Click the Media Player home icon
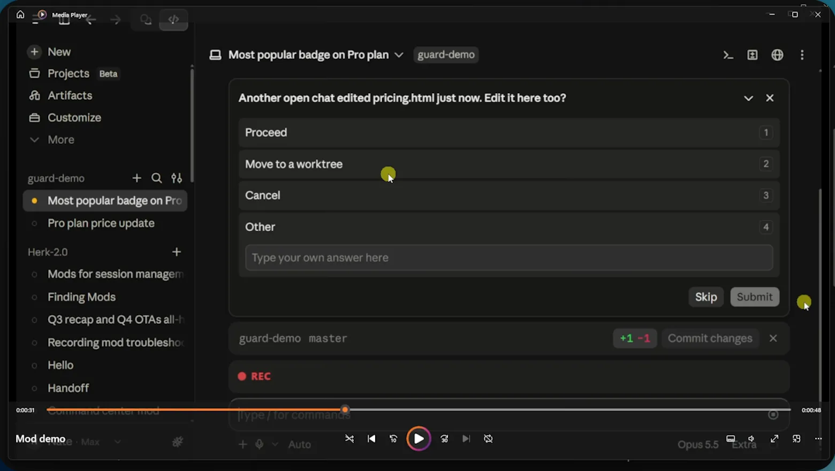 [20, 14]
